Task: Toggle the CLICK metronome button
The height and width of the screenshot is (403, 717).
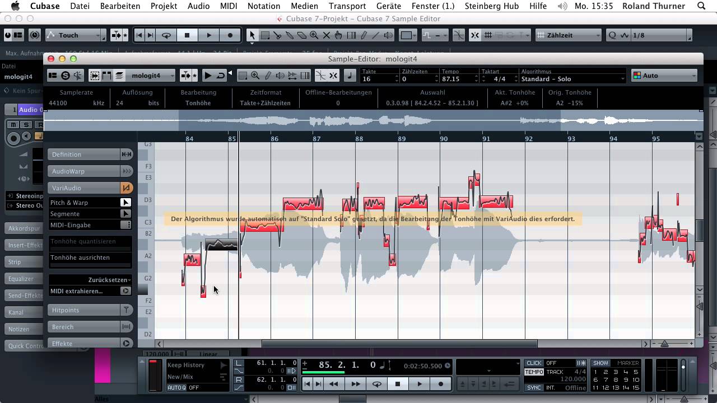Action: [534, 363]
